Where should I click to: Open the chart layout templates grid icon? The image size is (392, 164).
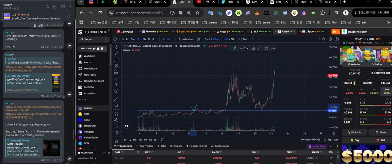coord(198,39)
